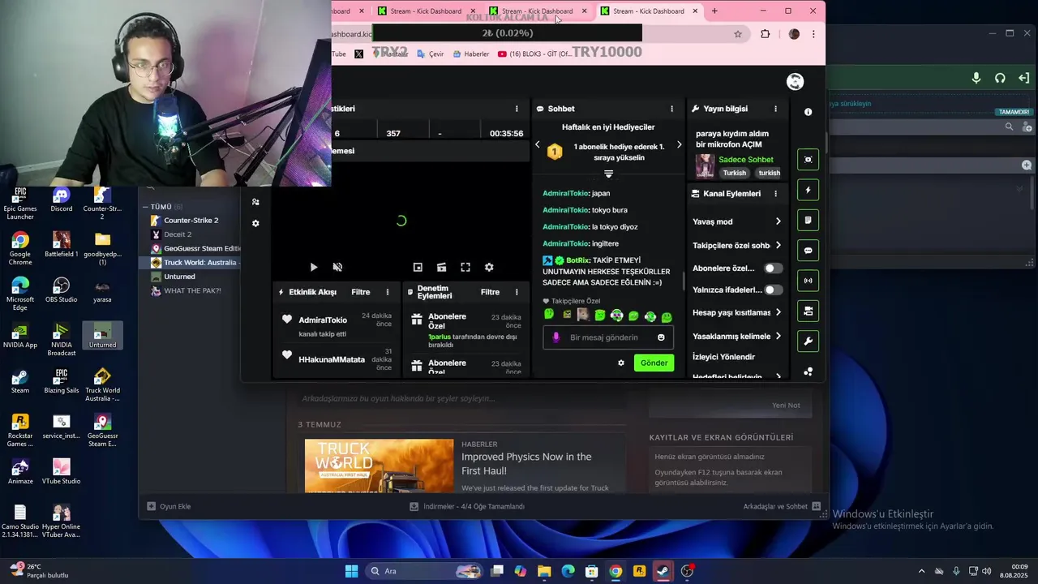Image resolution: width=1038 pixels, height=584 pixels.
Task: Open the chat bubble panel icon in sidebar
Action: (808, 251)
